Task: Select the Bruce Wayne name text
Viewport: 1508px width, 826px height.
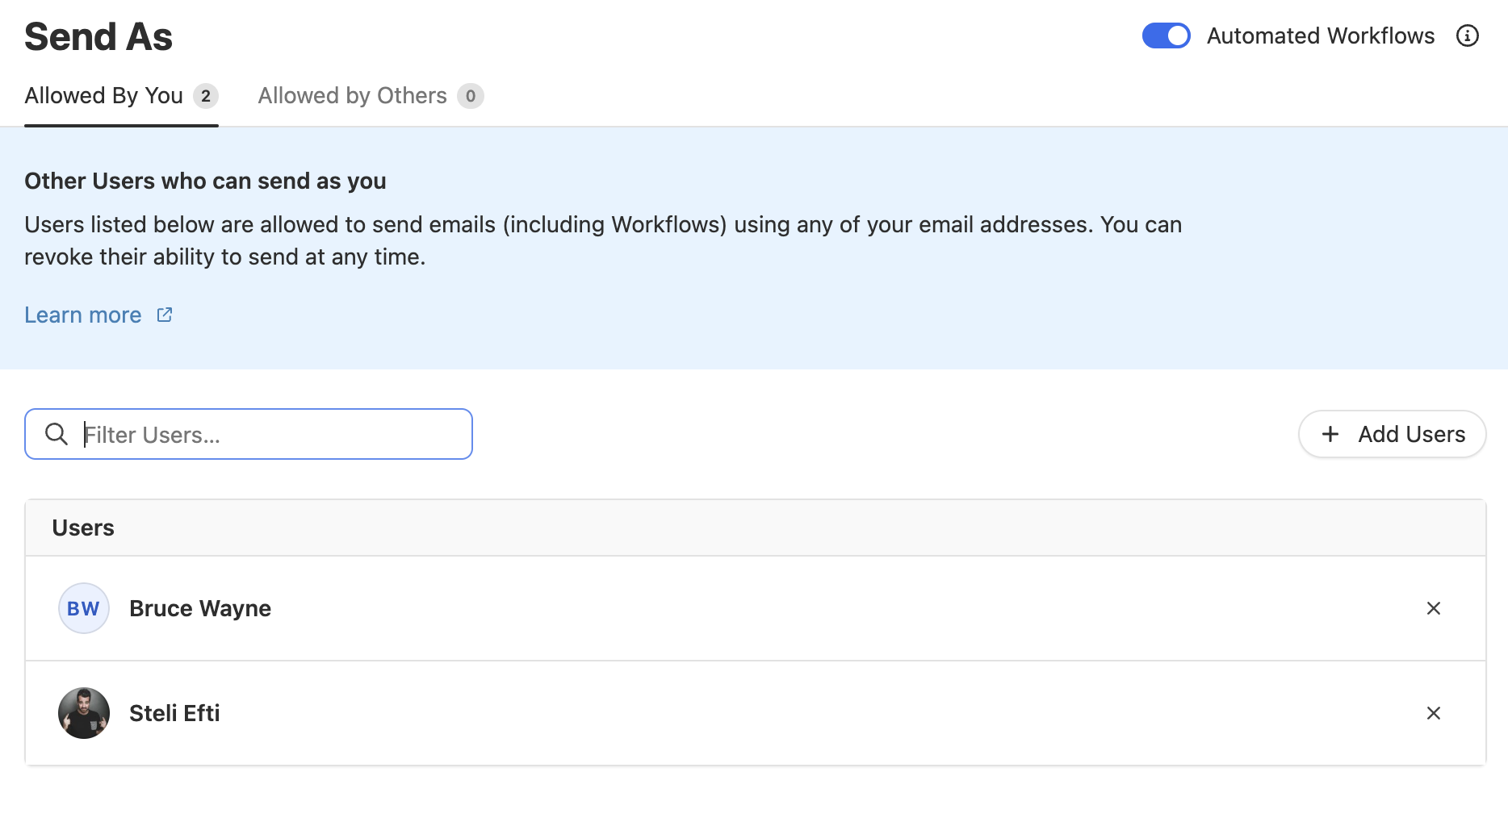Action: (x=200, y=608)
